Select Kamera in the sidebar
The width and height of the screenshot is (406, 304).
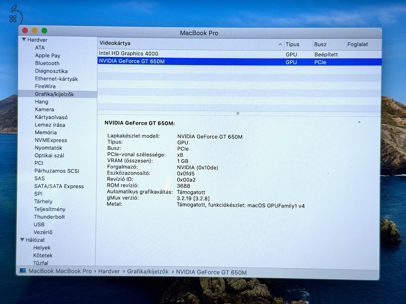point(44,109)
